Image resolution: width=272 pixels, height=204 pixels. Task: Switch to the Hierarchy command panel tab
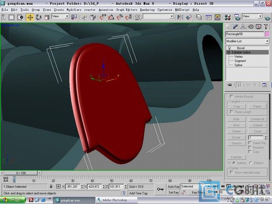[x=243, y=27]
